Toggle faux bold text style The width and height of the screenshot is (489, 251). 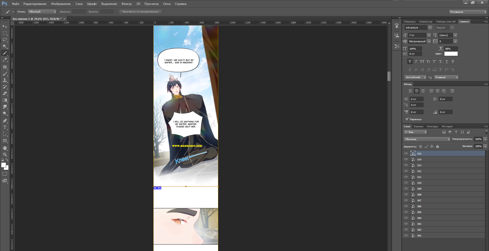click(x=410, y=61)
